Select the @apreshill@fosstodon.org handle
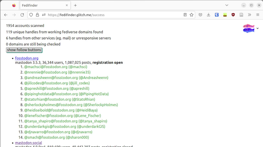This screenshot has height=147, width=263. 46,89
